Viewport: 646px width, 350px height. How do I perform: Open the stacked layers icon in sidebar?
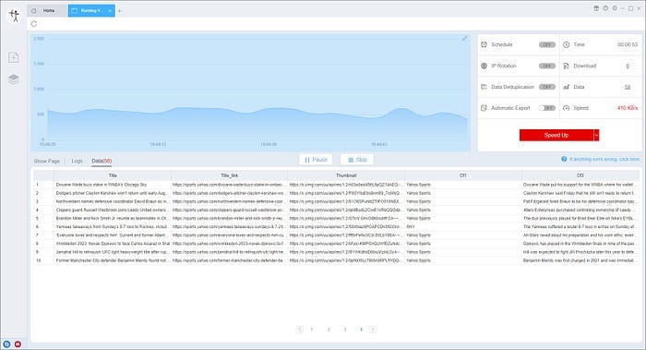point(14,79)
